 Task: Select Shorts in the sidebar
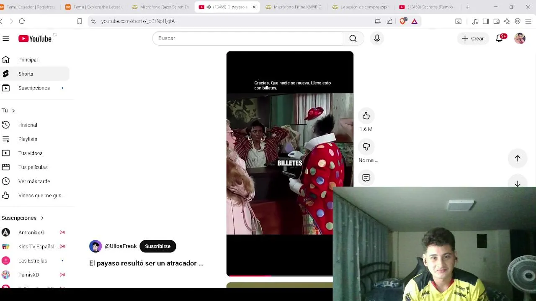[35, 74]
